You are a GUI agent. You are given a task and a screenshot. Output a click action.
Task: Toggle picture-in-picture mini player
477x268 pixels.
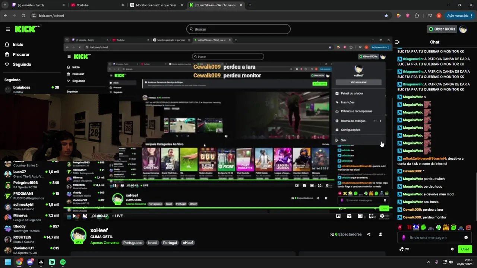coord(338,216)
